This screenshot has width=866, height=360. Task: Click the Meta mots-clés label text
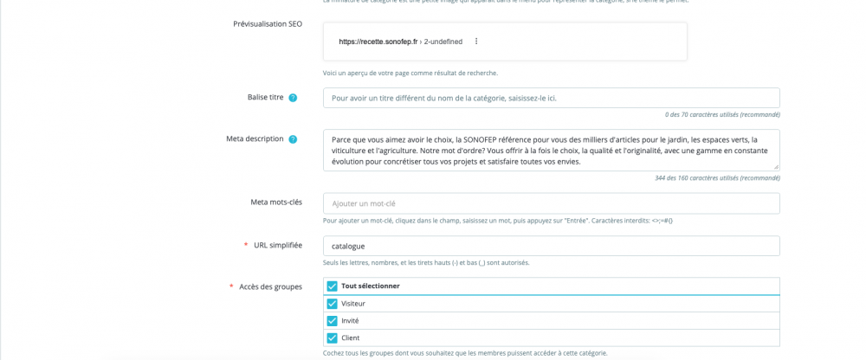(276, 202)
